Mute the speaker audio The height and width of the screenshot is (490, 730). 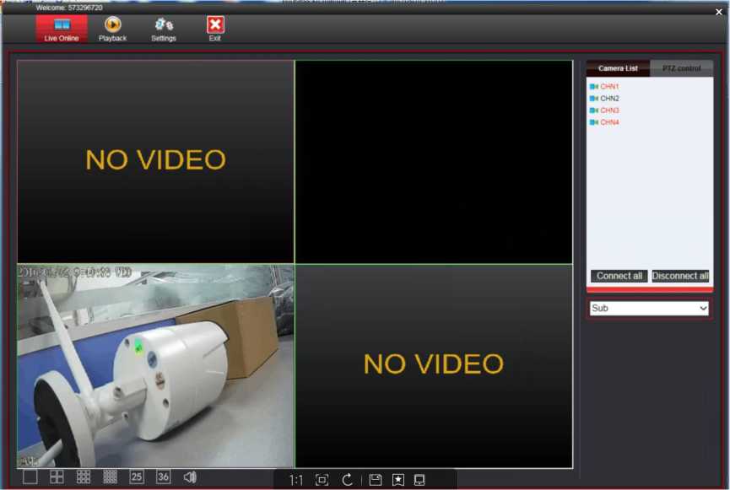190,477
